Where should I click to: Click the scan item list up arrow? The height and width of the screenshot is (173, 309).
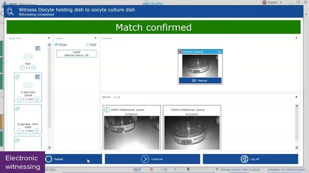49,45
